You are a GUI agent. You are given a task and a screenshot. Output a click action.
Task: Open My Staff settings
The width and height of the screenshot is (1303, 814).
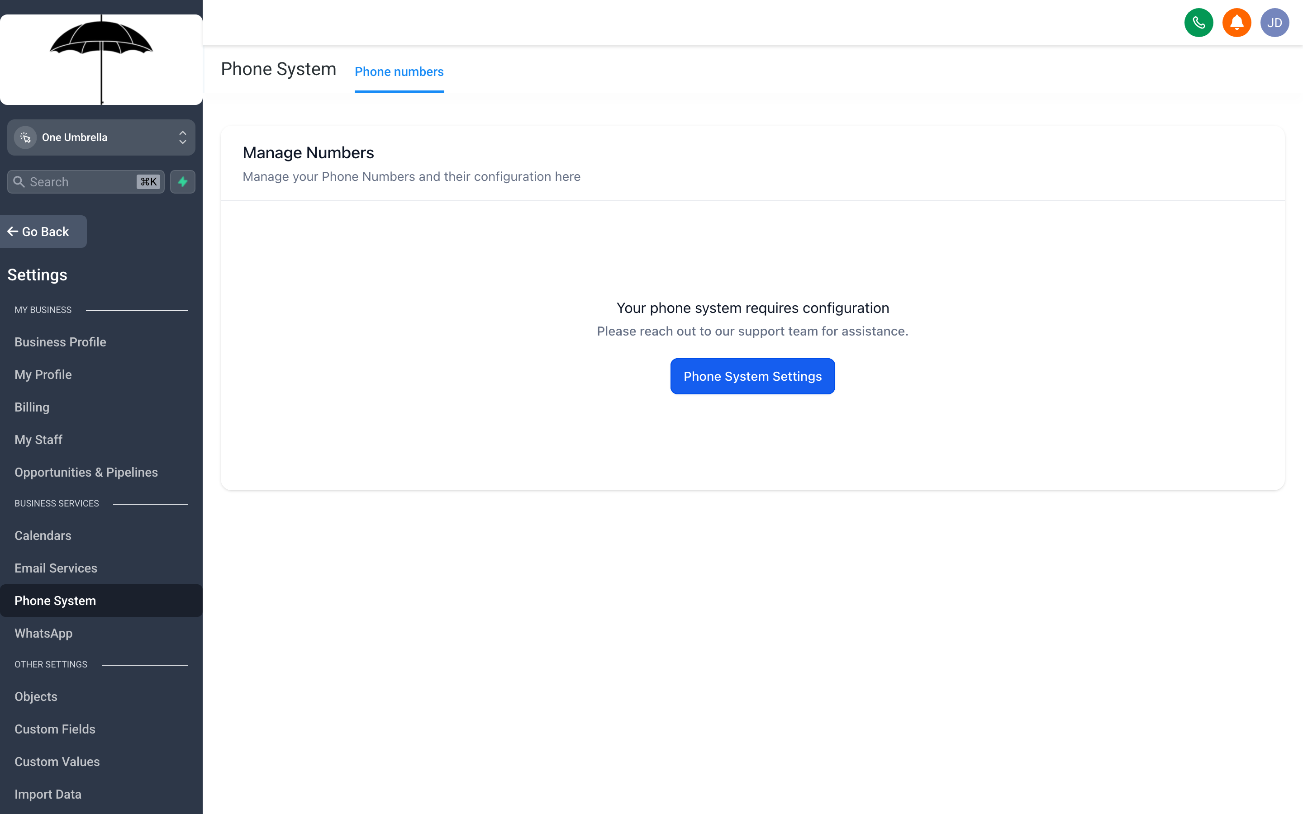pyautogui.click(x=101, y=440)
